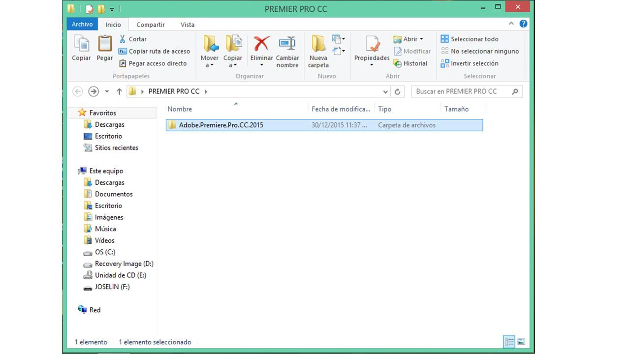
Task: Go up one folder level
Action: click(x=119, y=91)
